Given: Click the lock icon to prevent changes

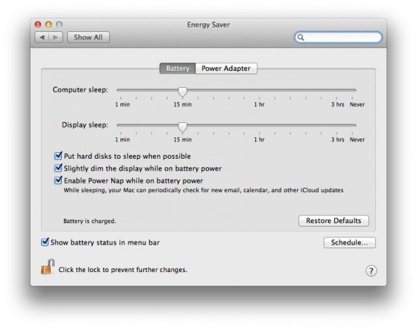Looking at the screenshot, I should click(48, 267).
